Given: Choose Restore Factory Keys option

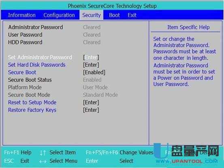Looking at the screenshot, I should (x=32, y=110).
